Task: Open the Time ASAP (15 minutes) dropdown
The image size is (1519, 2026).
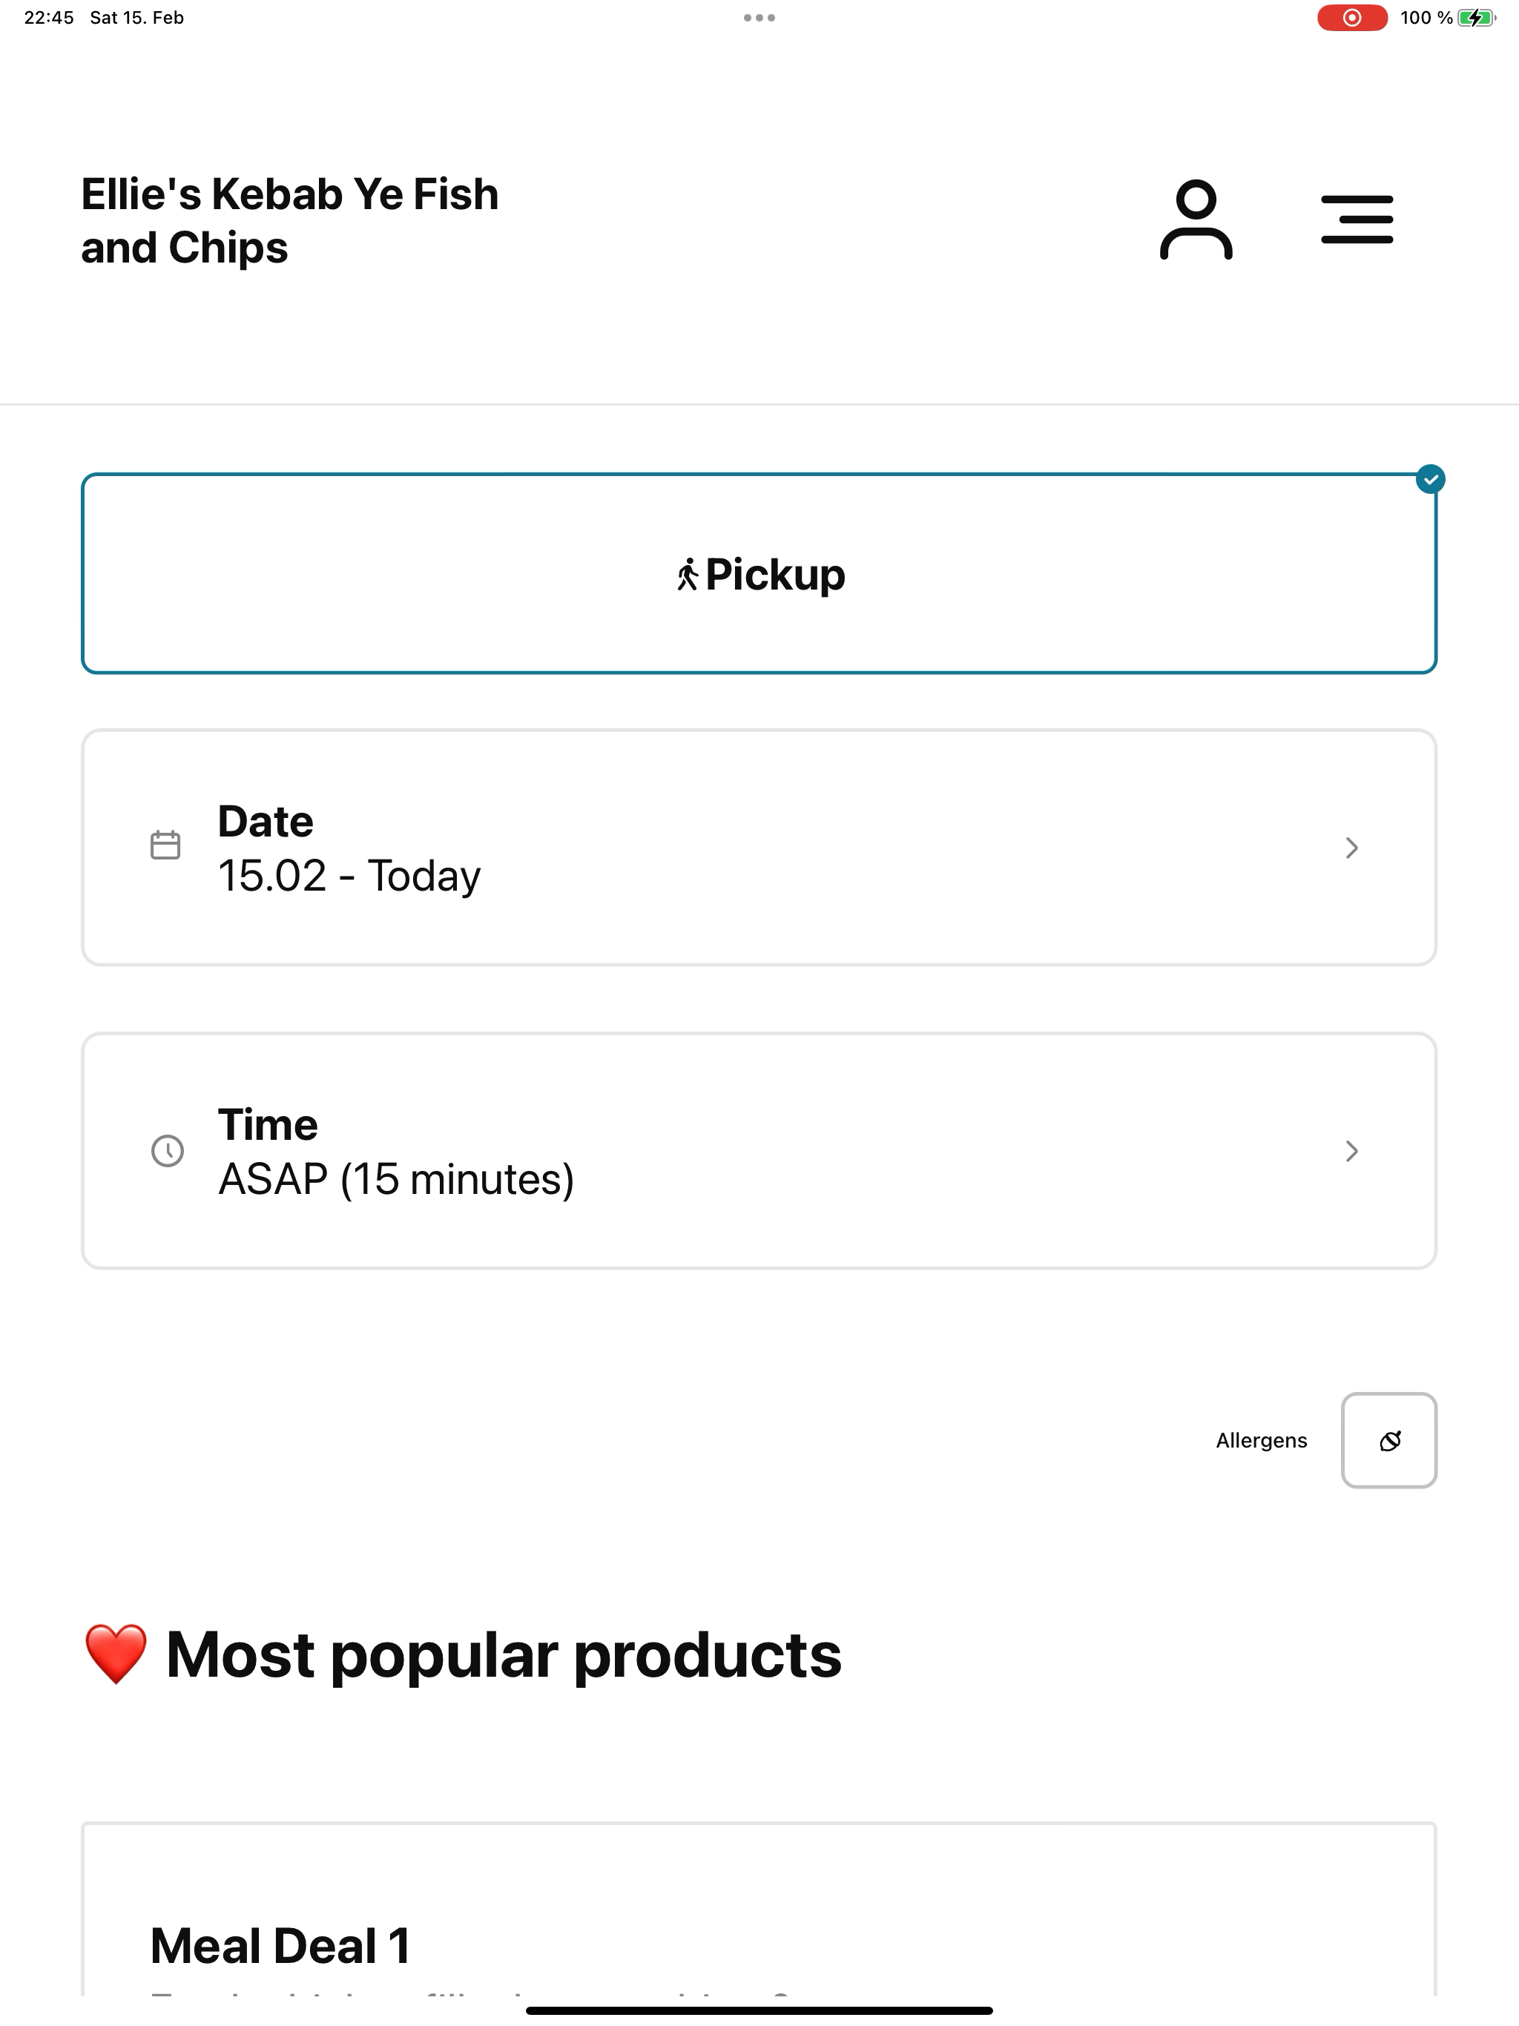Action: pos(759,1150)
